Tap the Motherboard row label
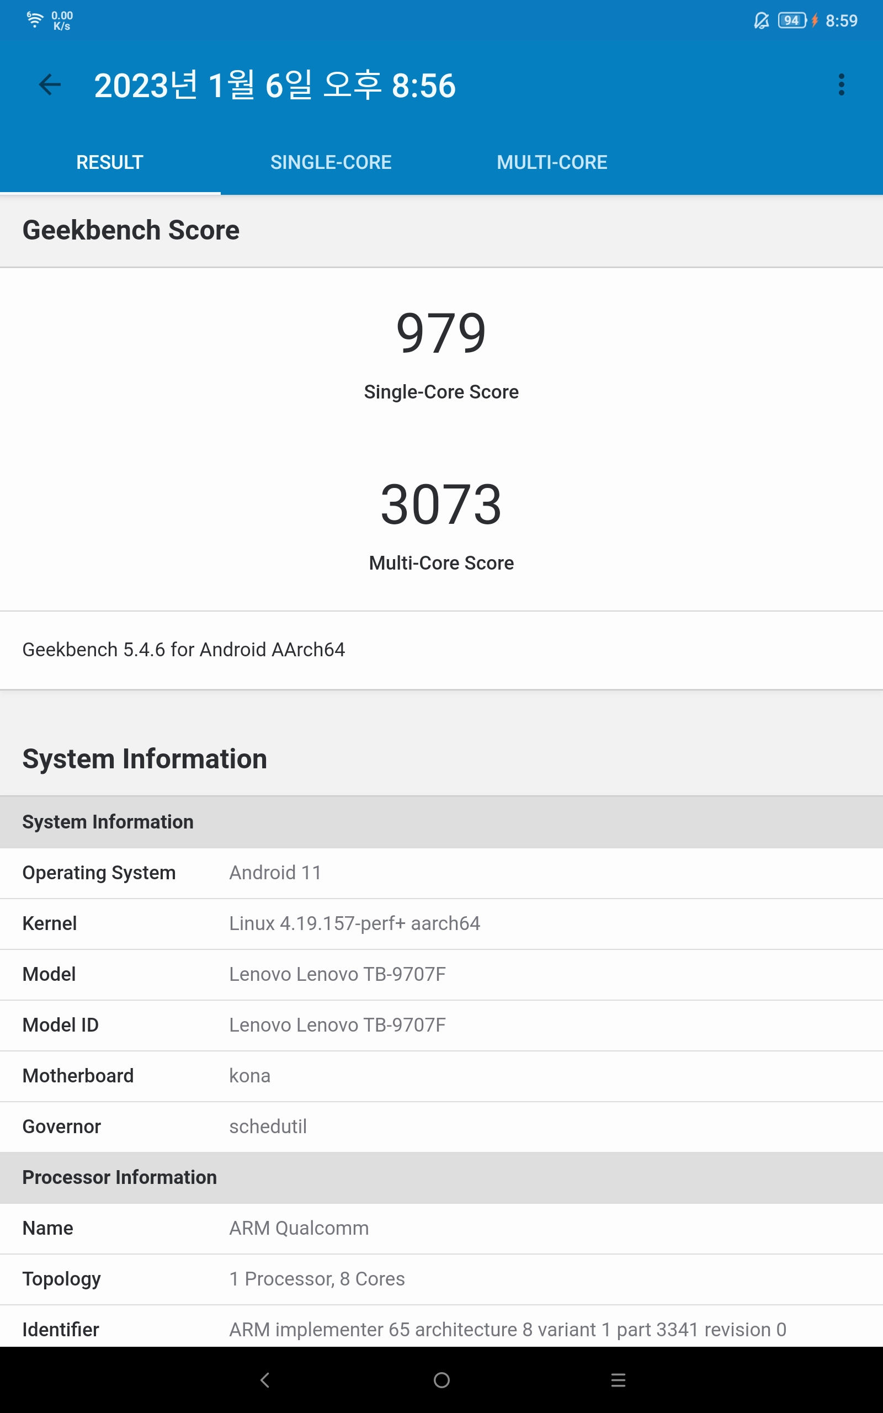The height and width of the screenshot is (1413, 883). click(78, 1076)
